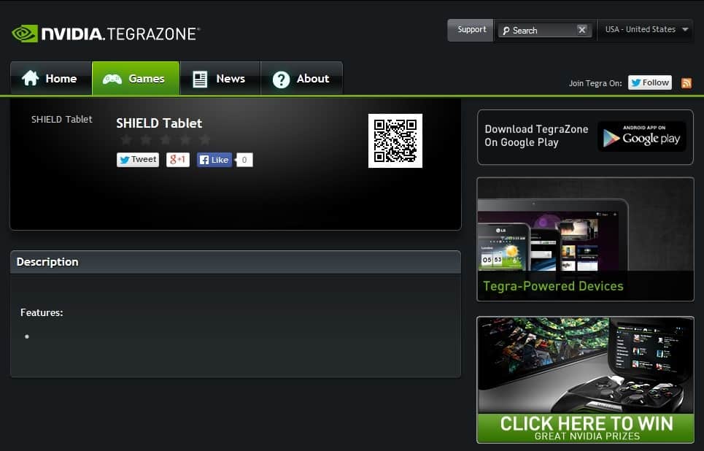Tweet about SHIELD Tablet

tap(138, 160)
